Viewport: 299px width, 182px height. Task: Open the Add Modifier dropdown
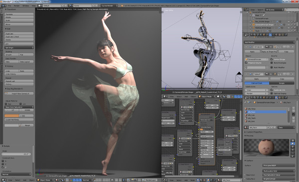click(x=270, y=42)
